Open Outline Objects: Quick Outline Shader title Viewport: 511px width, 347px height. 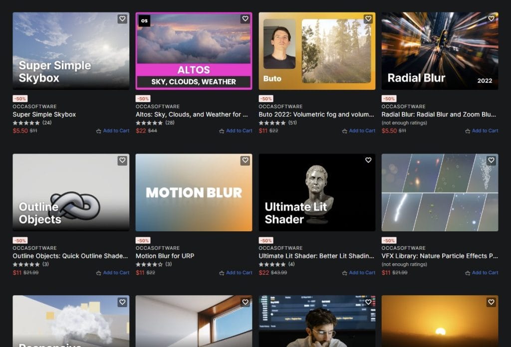[x=70, y=256]
